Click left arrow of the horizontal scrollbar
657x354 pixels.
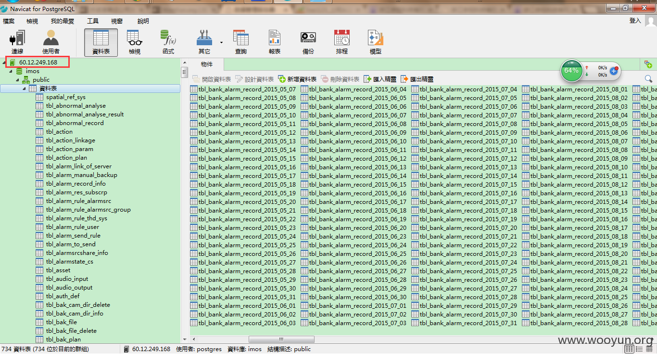(x=193, y=340)
